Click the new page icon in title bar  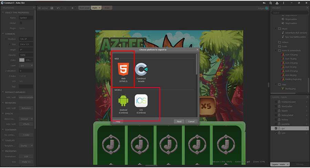[x=270, y=3]
